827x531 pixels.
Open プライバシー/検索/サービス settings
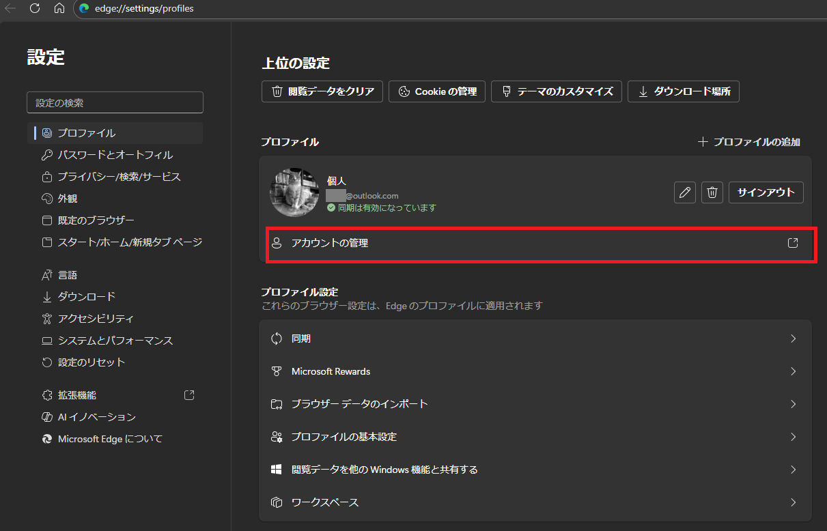(x=115, y=177)
